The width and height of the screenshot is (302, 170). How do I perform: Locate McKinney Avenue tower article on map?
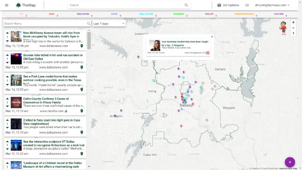tap(82, 46)
